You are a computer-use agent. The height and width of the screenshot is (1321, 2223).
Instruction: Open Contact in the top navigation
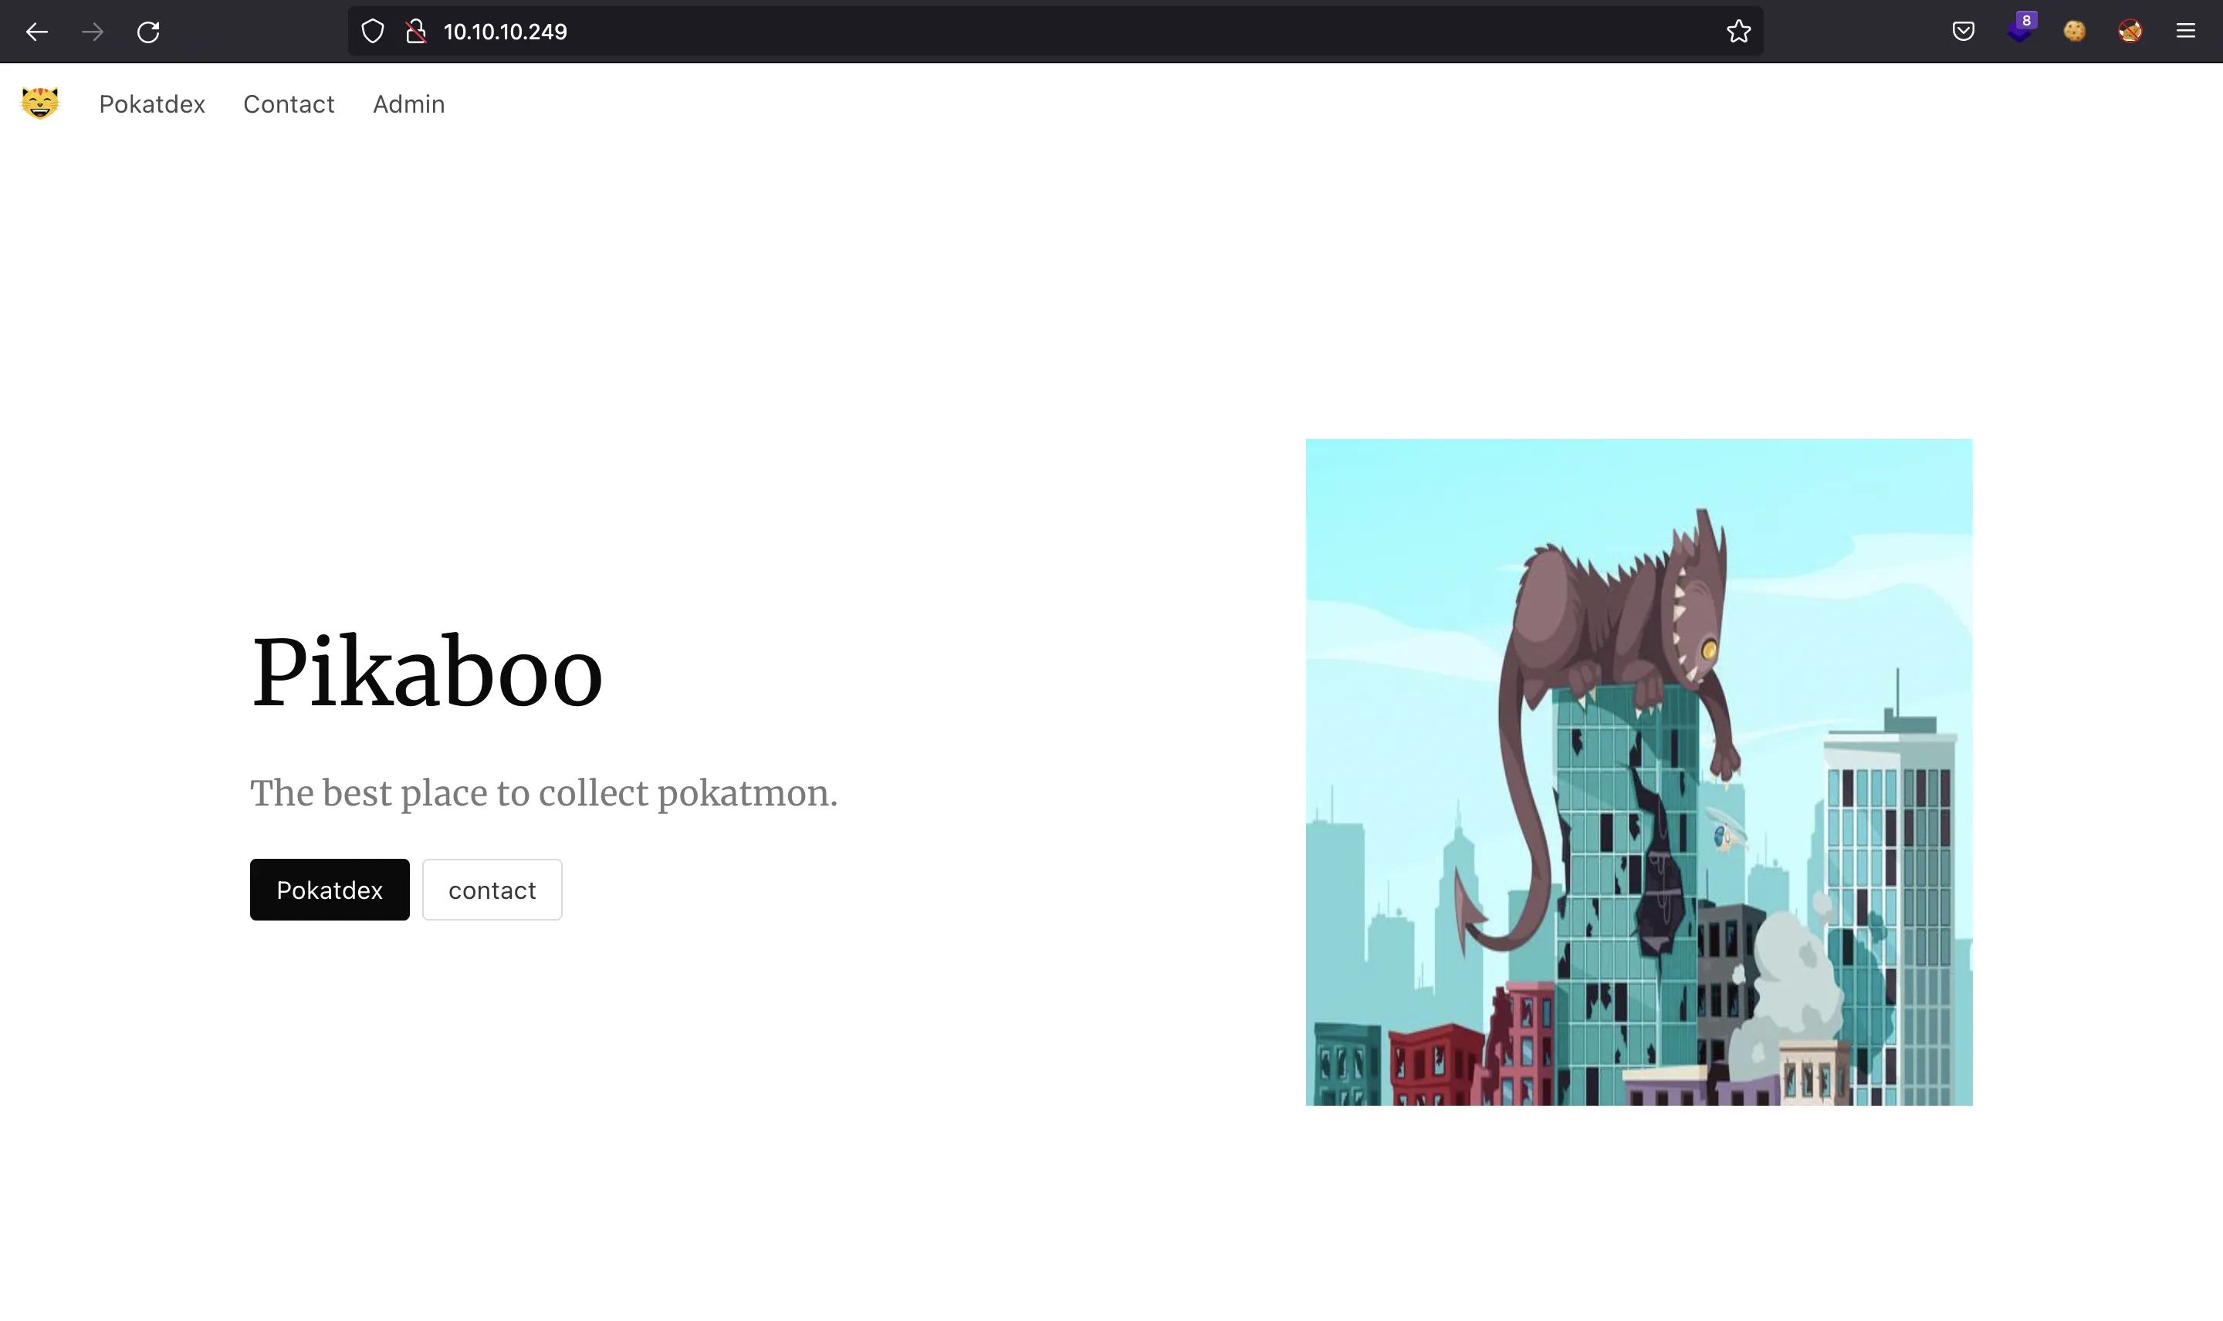pyautogui.click(x=289, y=104)
